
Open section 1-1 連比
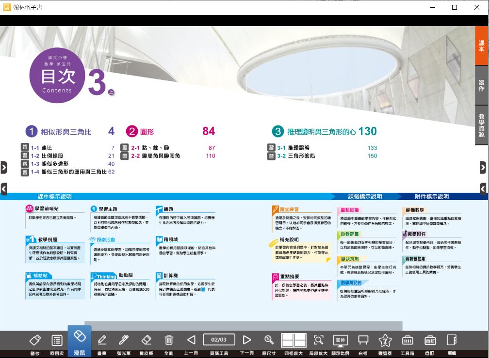tap(42, 148)
